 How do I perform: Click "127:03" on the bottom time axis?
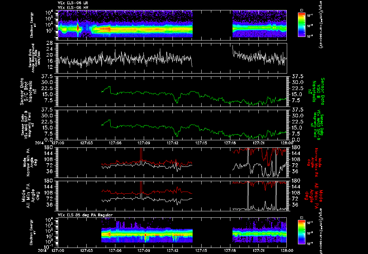87,250
